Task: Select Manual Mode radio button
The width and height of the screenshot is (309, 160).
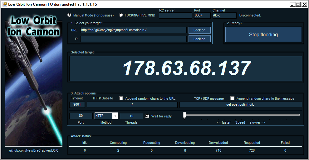Action: (x=69, y=15)
